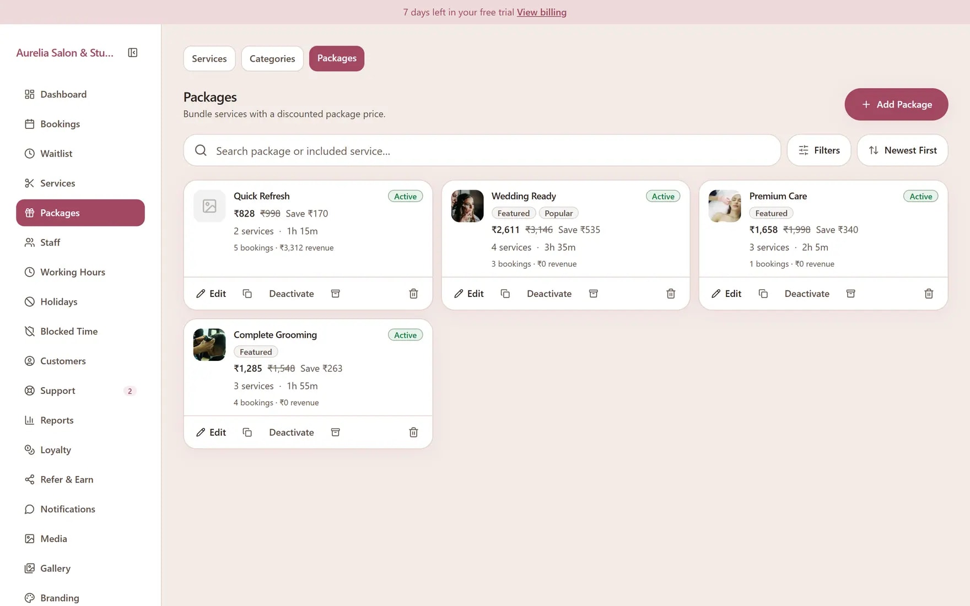The image size is (970, 606).
Task: Deactivate the Premium Care package
Action: tap(807, 294)
